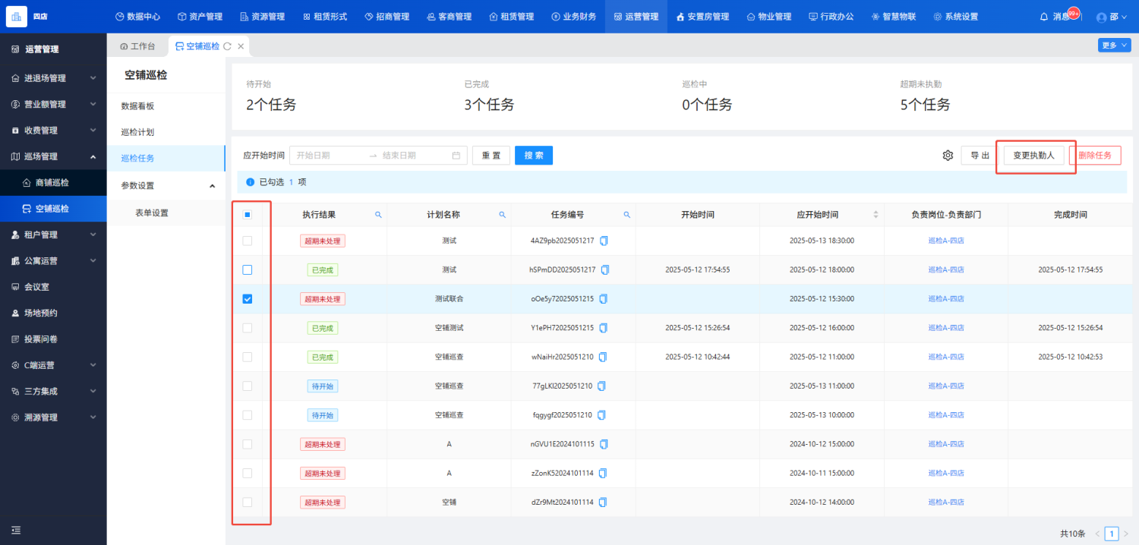Check the box for task wNaiHr2025051210

(x=248, y=357)
